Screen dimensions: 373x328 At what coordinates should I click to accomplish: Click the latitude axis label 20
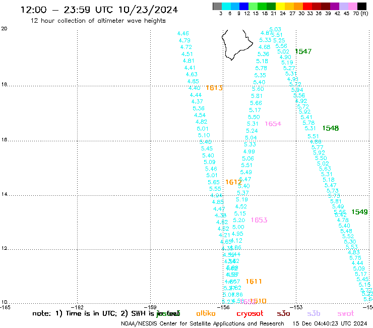click(4, 29)
